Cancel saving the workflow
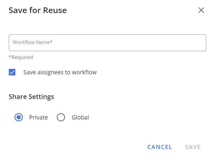Image resolution: width=215 pixels, height=158 pixels. pos(160,147)
